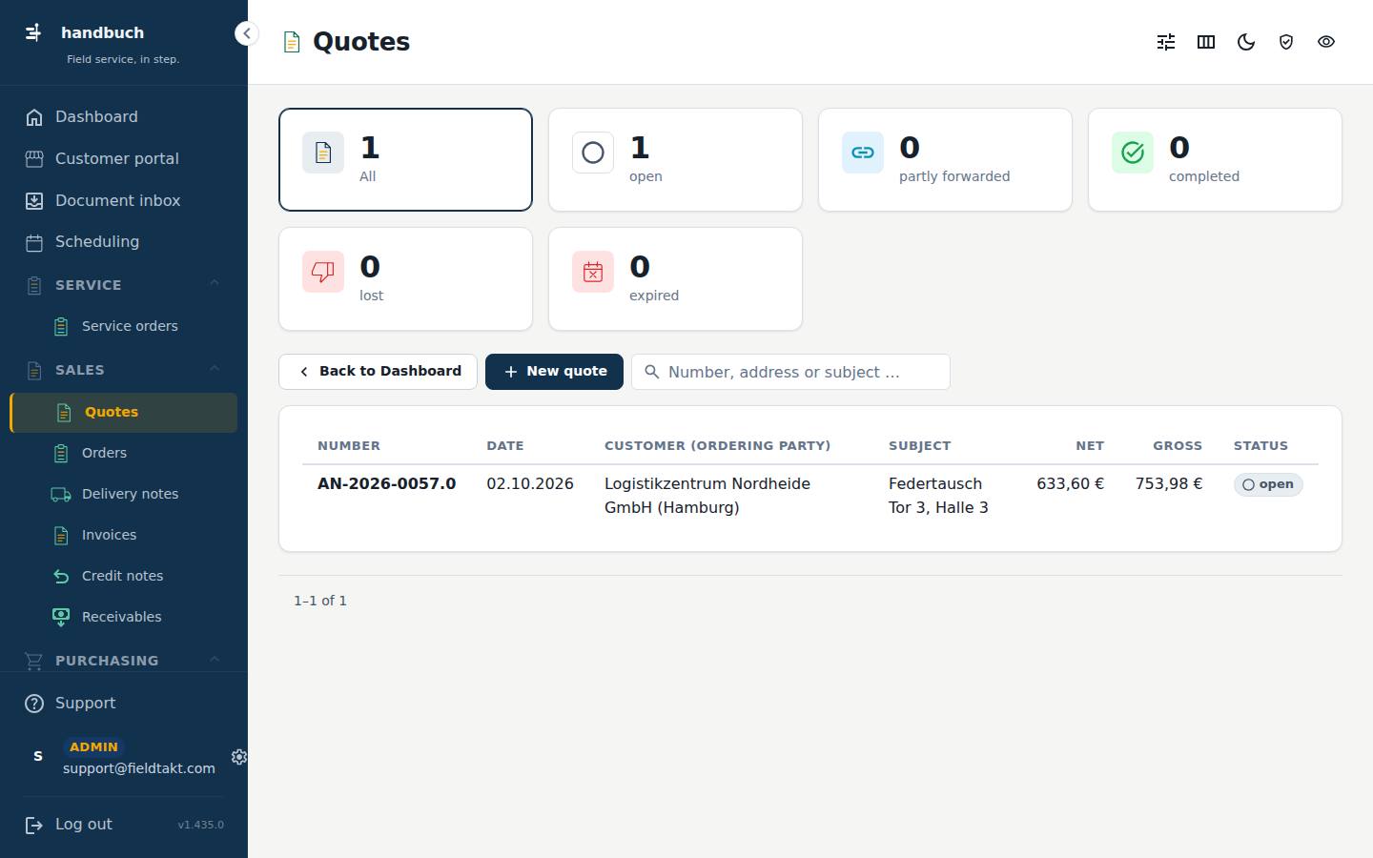The width and height of the screenshot is (1373, 858).
Task: Collapse the sidebar with the chevron button
Action: coord(246,33)
